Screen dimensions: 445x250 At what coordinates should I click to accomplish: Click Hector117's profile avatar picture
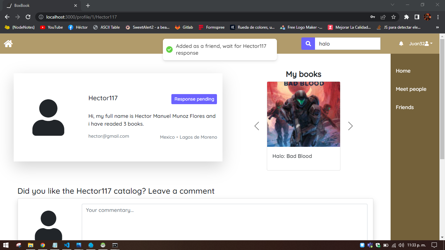tap(48, 118)
